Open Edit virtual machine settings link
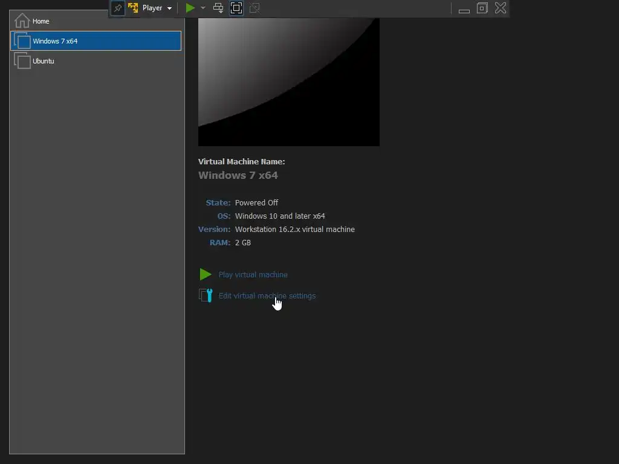The image size is (619, 464). [x=267, y=296]
